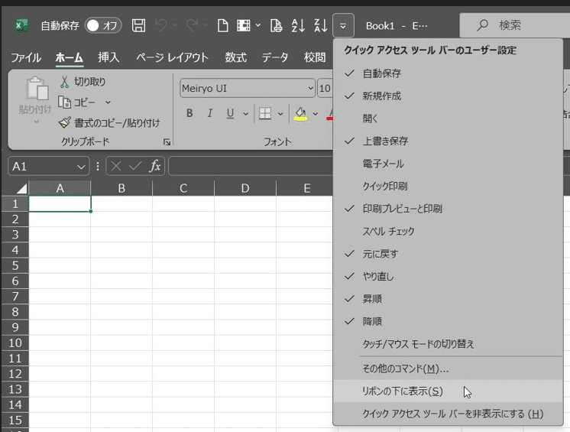
Task: Choose リボンの下に表示(S) menu entry
Action: tap(448, 391)
